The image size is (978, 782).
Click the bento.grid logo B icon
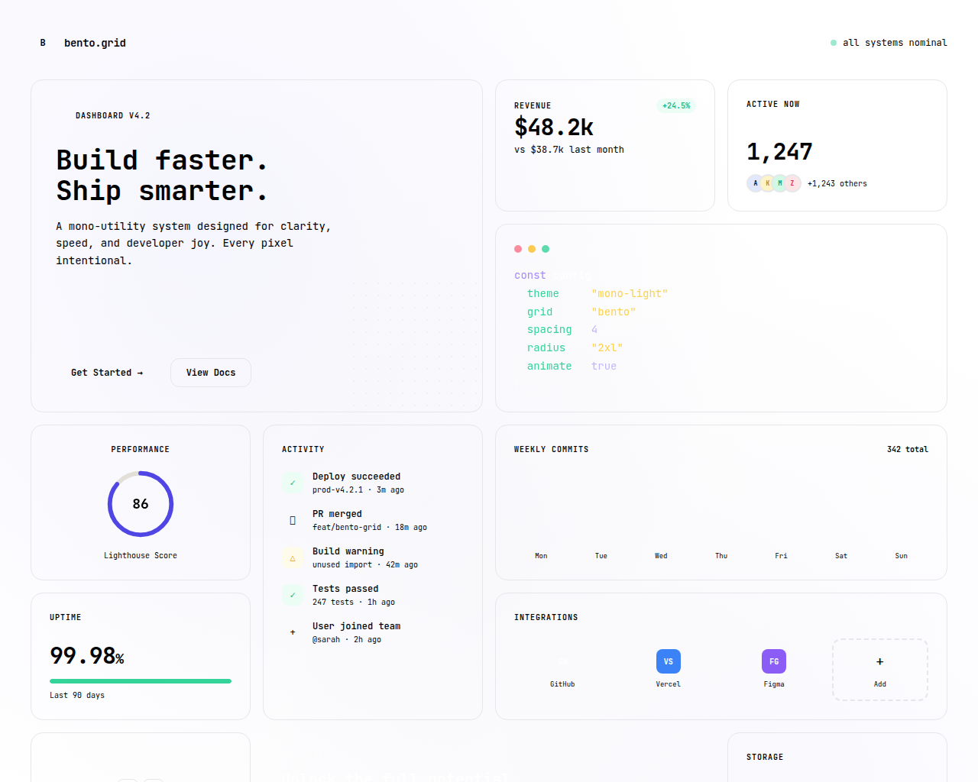[x=43, y=43]
